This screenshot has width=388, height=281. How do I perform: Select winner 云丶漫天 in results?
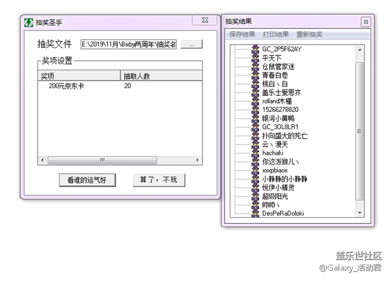275,144
